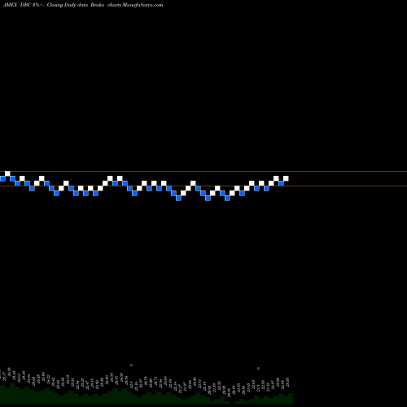The width and height of the screenshot is (407, 407).
Task: Select the rightmost white Renko brick
Action: tap(286, 178)
